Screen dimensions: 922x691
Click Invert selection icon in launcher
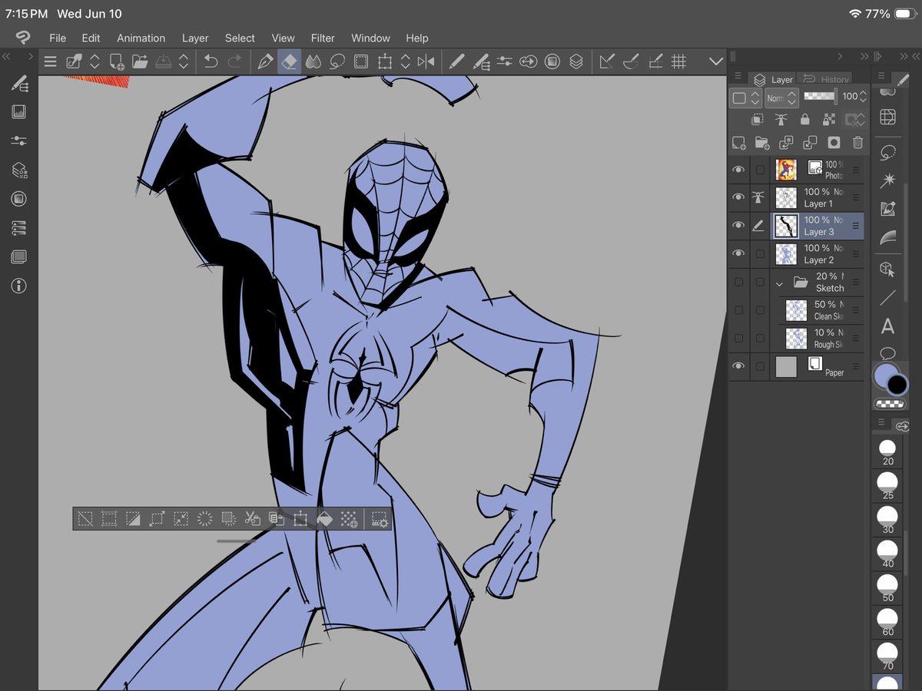click(133, 519)
